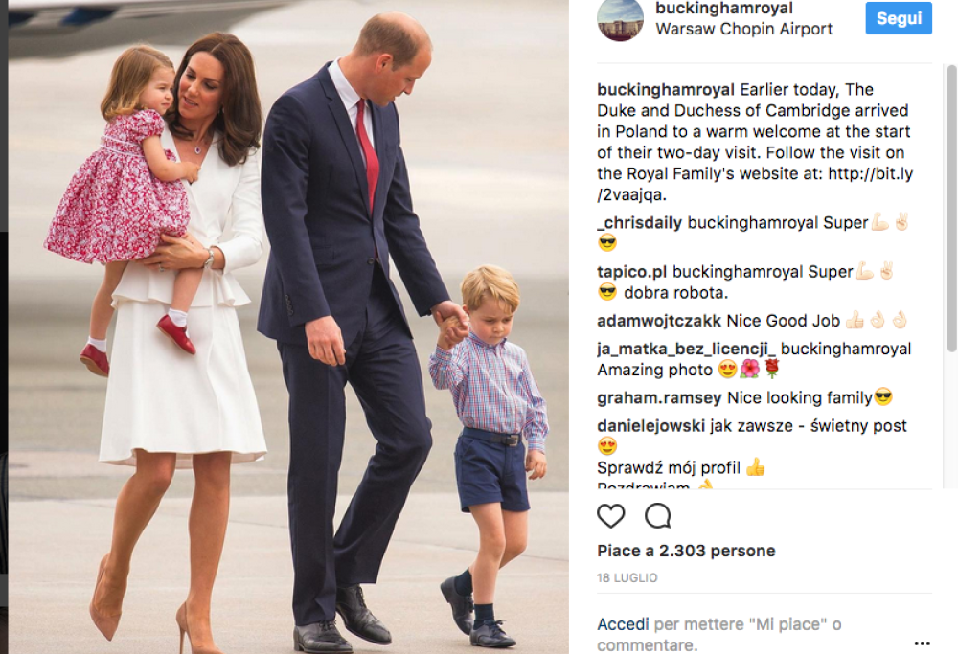Follow the account with the Segui button
The image size is (958, 654).
pos(899,18)
